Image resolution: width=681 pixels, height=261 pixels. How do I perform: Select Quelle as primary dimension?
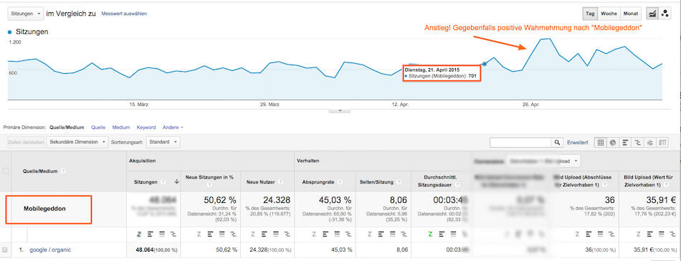(98, 128)
